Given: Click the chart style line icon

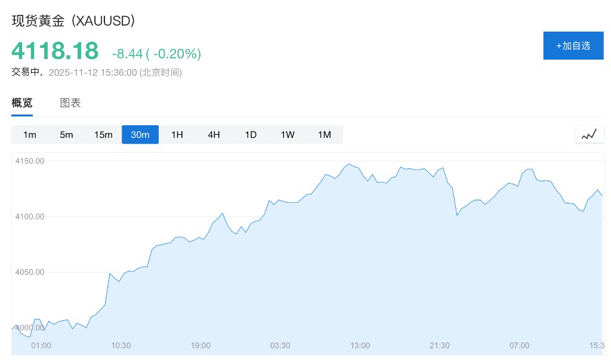Looking at the screenshot, I should [589, 134].
